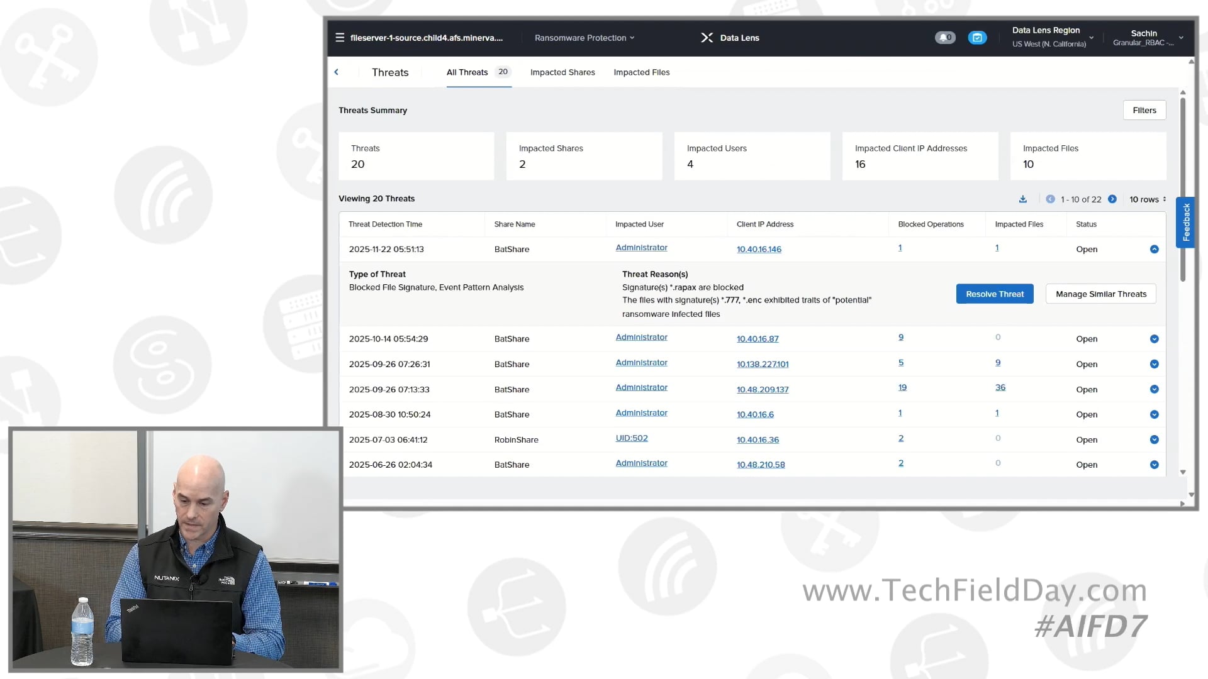This screenshot has width=1208, height=679.
Task: Click the blue checklist icon in top bar
Action: (x=977, y=38)
